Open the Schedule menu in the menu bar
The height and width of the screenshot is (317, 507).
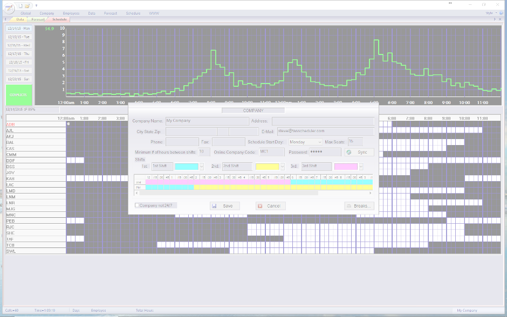(133, 13)
